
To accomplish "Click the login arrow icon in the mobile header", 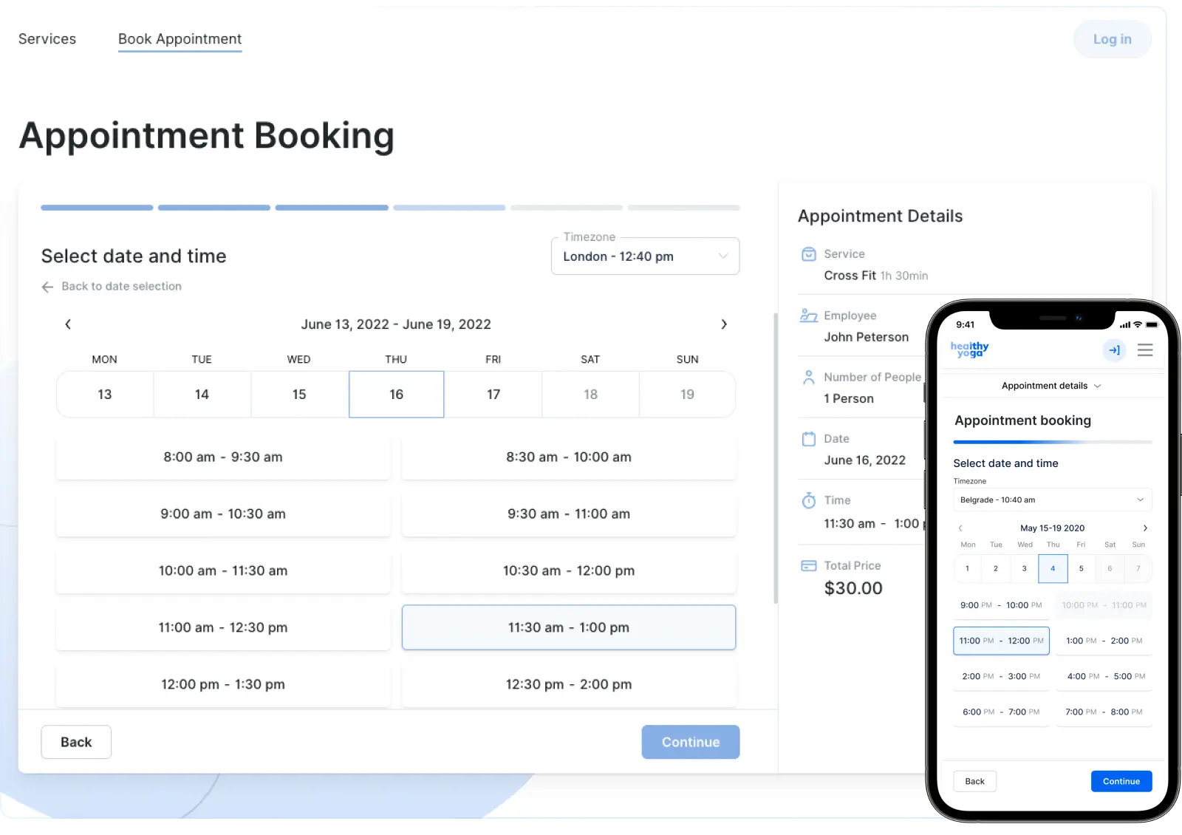I will point(1114,350).
